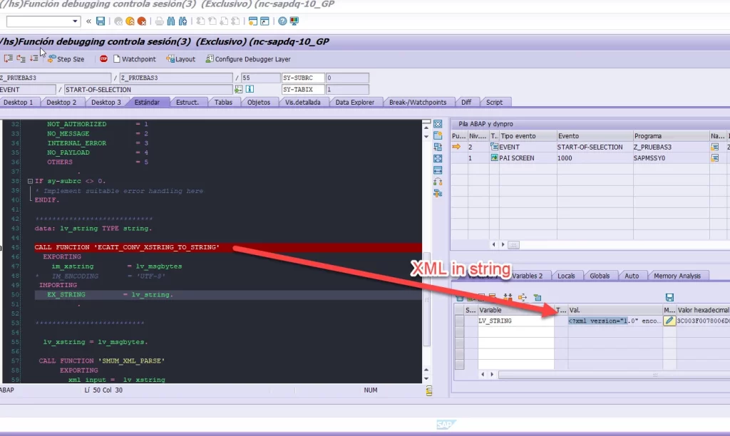Screen dimensions: 730x436
Task: Click the Execute step debugger icon
Action: [x=21, y=58]
